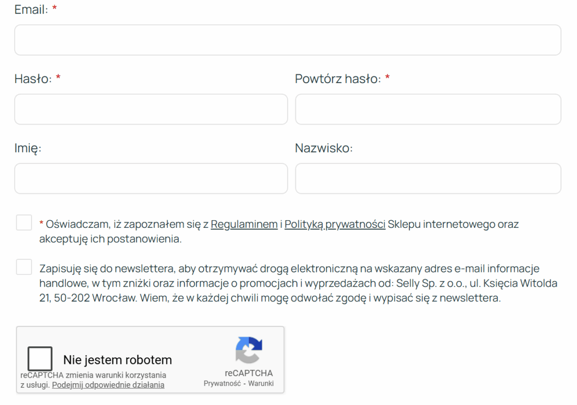This screenshot has width=577, height=405.
Task: Focus the Hasło password field
Action: pos(151,109)
